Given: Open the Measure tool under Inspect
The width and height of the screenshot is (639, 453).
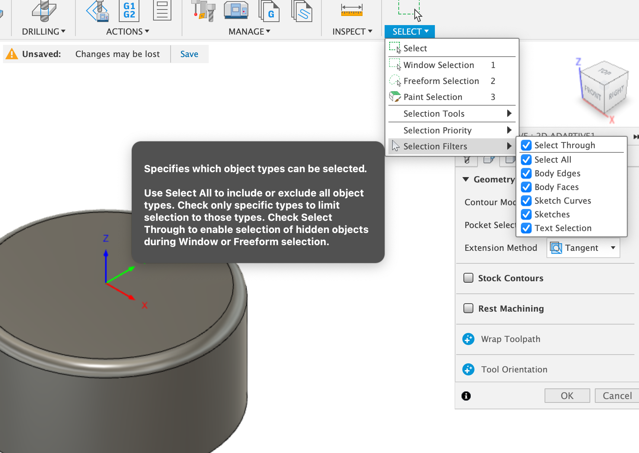Looking at the screenshot, I should (351, 10).
